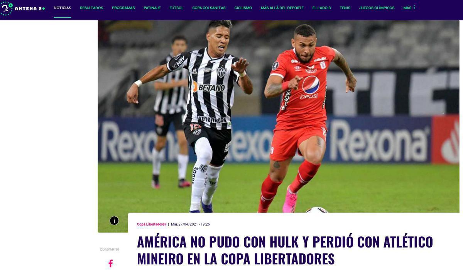Click the article date 27/04/2021
The width and height of the screenshot is (463, 270).
click(190, 224)
